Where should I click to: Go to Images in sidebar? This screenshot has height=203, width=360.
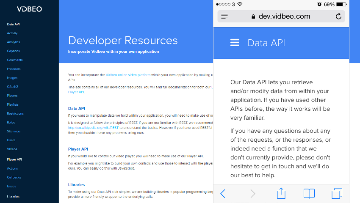coord(12,78)
